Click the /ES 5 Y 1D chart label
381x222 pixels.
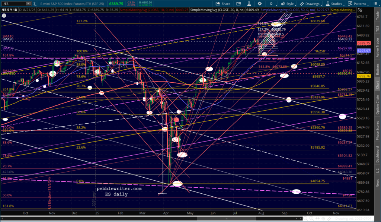[9, 10]
